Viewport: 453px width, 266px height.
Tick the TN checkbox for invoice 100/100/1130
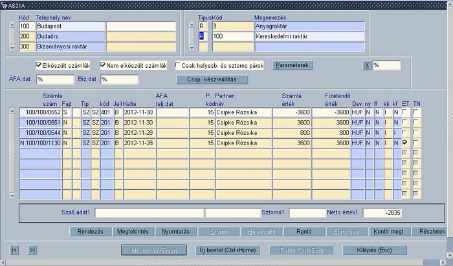coord(415,143)
